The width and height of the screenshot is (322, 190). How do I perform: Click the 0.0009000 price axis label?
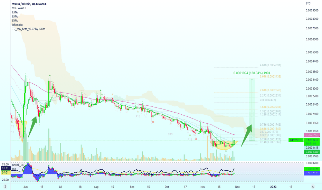click(312, 10)
